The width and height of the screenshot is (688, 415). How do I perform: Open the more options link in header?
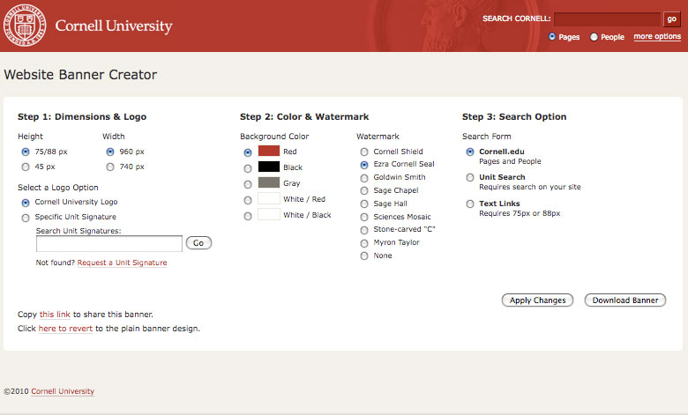[x=657, y=36]
